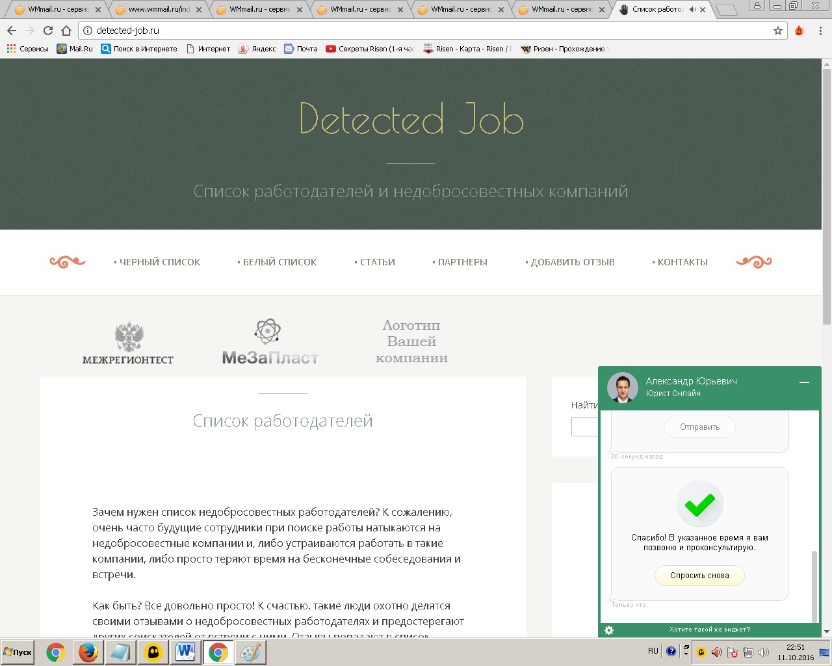
Task: Open the ЧЕРНЫЙ СПИСОК menu item
Action: [x=157, y=262]
